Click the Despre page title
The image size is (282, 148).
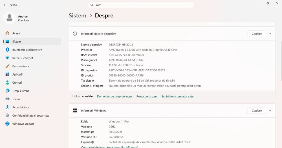pos(104,16)
